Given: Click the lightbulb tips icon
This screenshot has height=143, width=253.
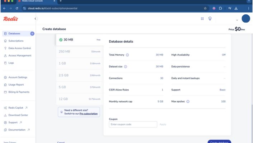Looking at the screenshot, I should pyautogui.click(x=210, y=19).
